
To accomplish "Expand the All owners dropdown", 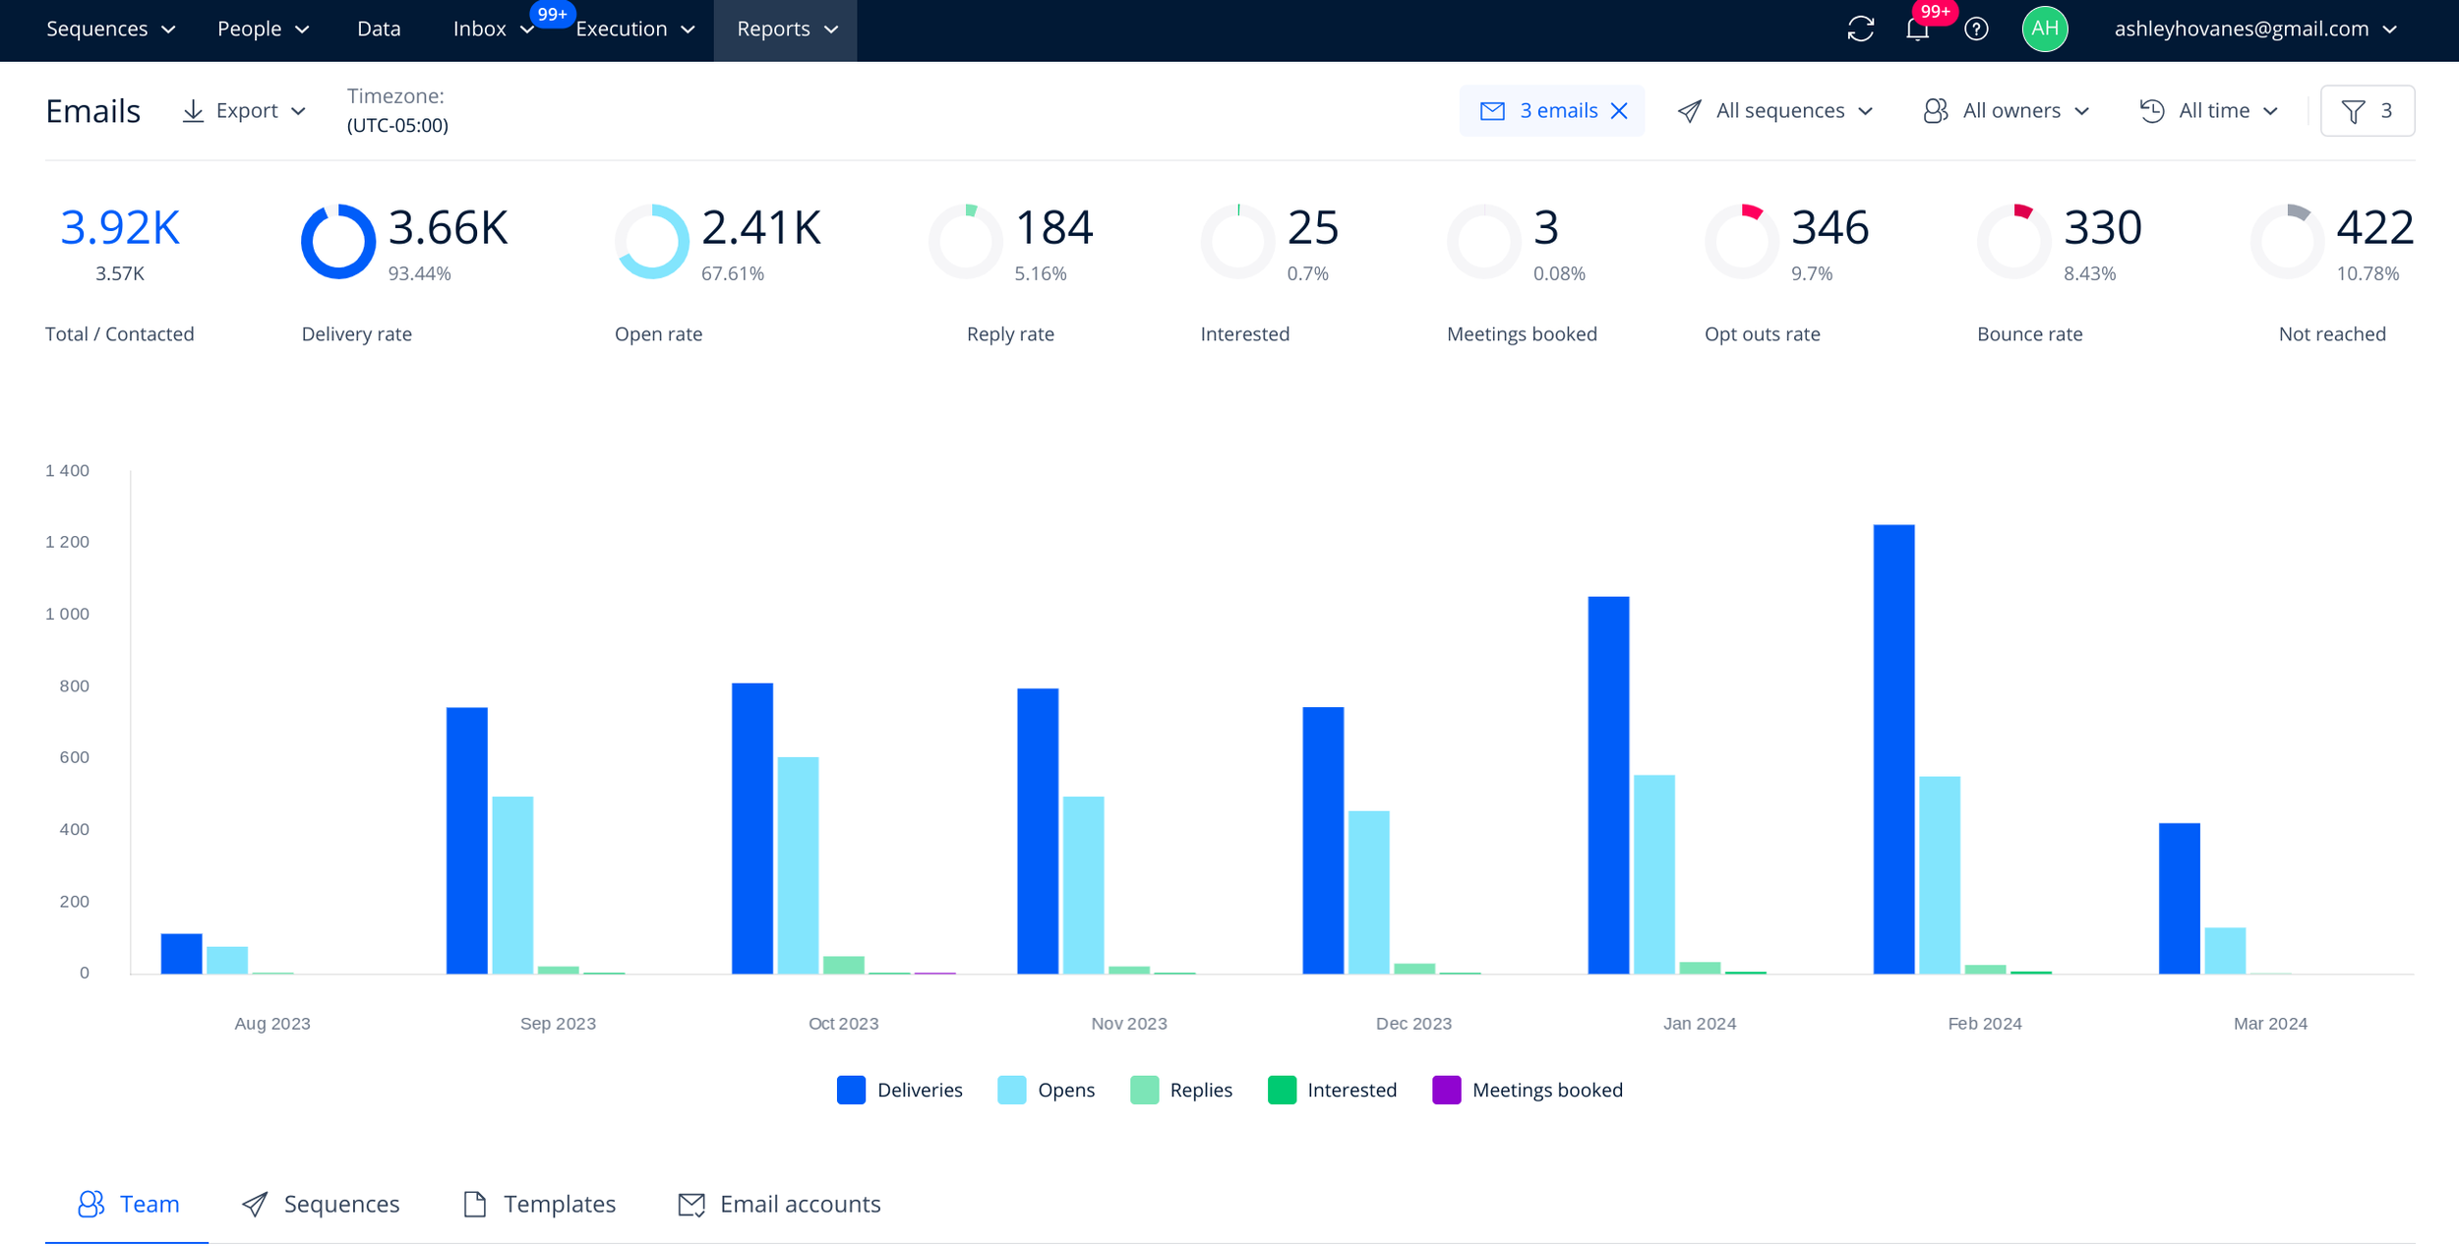I will tap(2007, 111).
